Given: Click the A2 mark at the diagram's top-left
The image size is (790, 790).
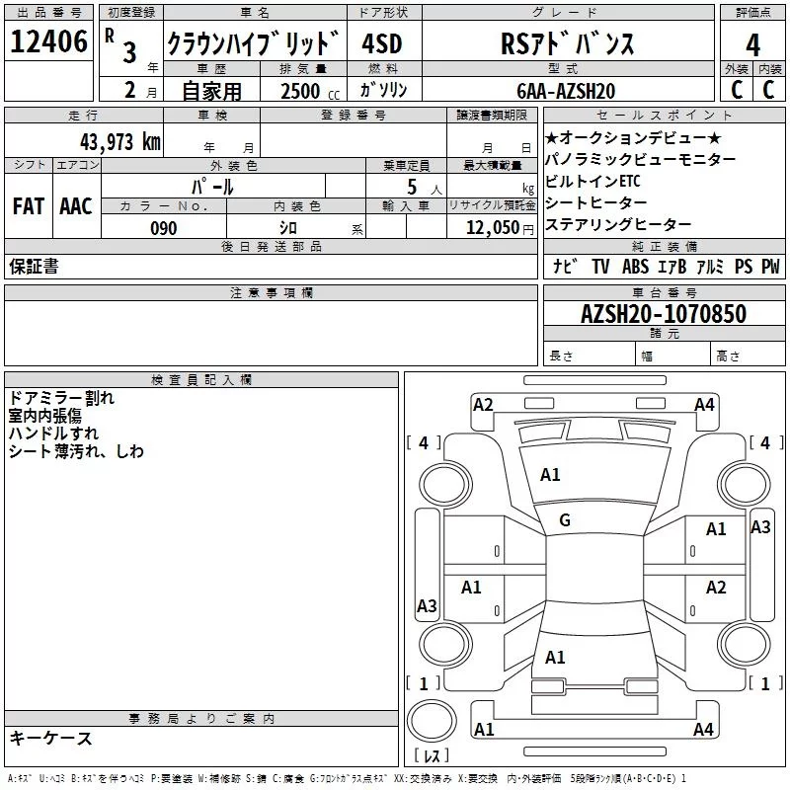Looking at the screenshot, I should 483,404.
